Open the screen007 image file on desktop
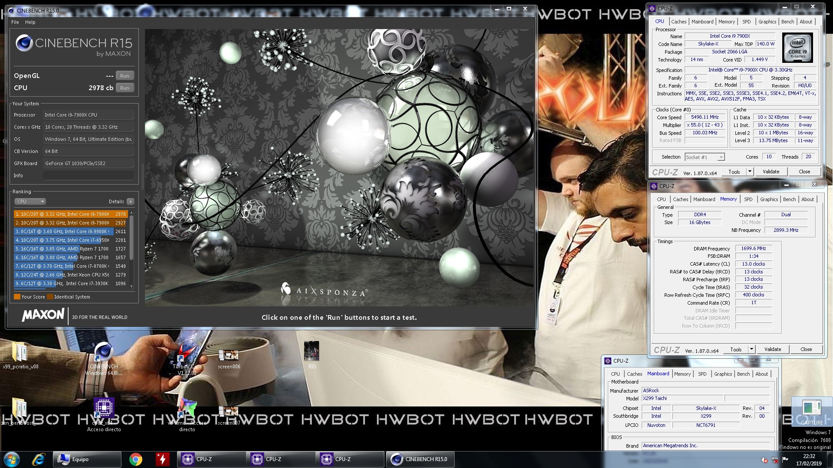 click(229, 415)
